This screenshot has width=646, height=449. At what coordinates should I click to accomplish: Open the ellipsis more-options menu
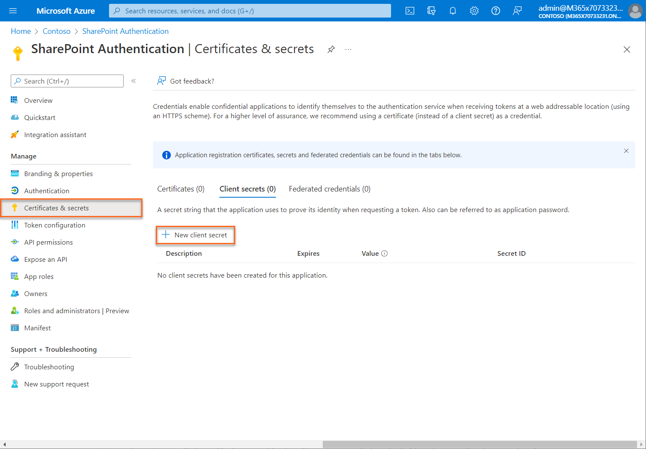click(x=348, y=49)
